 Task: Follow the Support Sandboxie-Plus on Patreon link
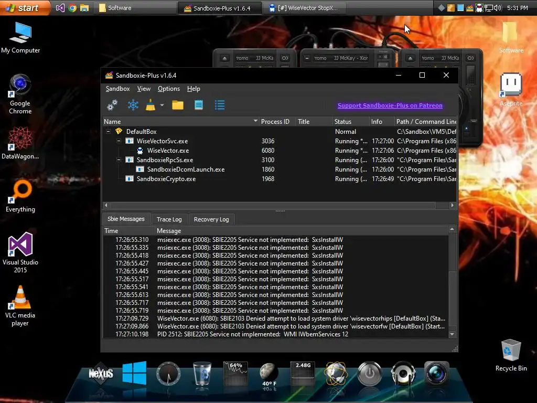(390, 105)
